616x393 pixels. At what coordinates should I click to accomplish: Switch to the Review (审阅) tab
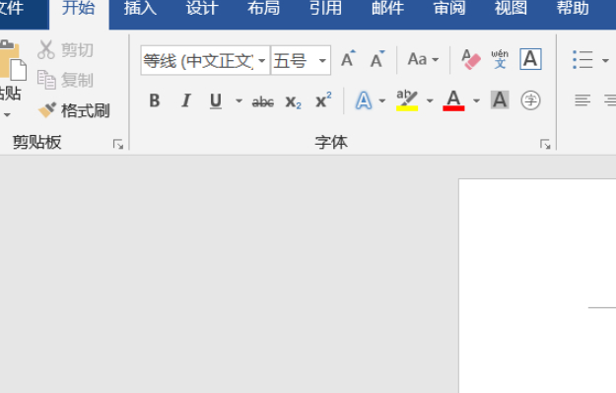pos(449,9)
